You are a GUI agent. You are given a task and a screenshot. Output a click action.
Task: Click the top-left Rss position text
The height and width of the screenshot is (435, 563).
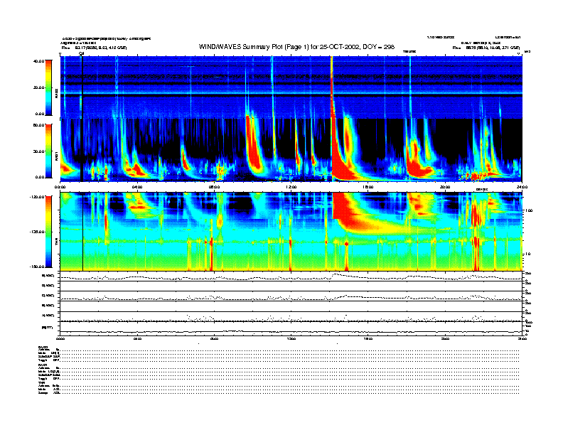pos(94,48)
